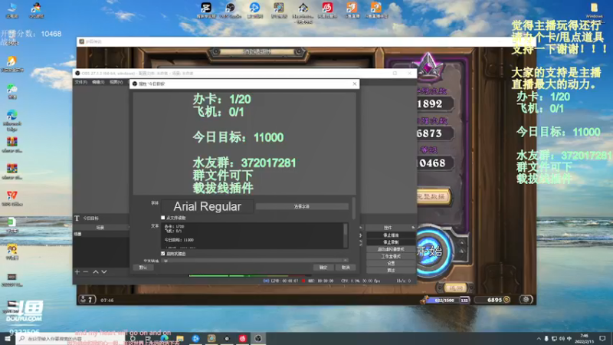Viewport: 613px width, 345px height.
Task: Open the OBS Studio desktop shortcut
Action: pyautogui.click(x=231, y=10)
